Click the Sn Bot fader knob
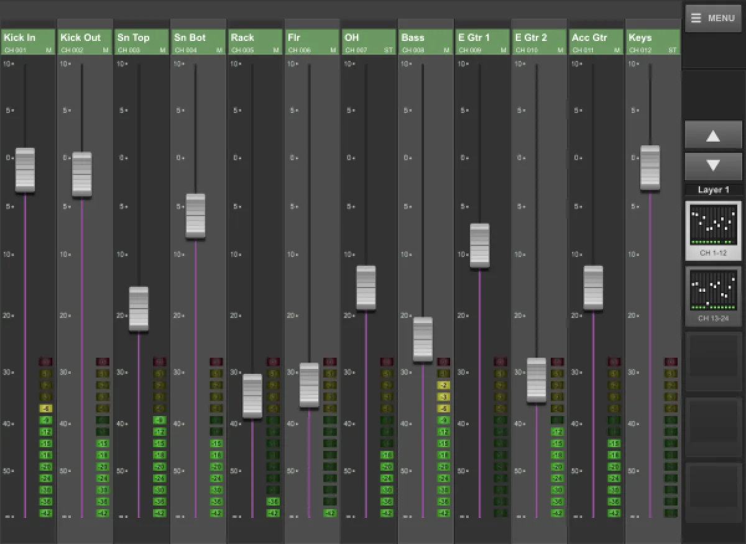Viewport: 746px width, 544px height. (195, 215)
